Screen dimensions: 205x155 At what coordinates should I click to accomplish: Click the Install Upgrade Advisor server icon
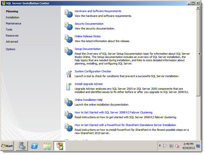69,86
